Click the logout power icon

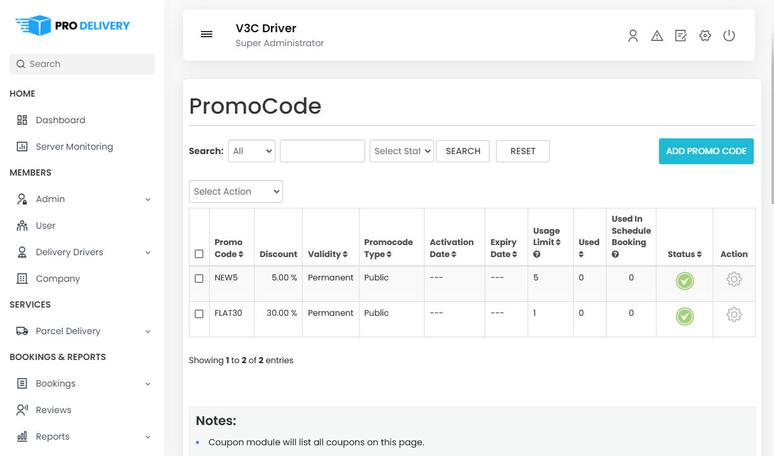(x=729, y=35)
